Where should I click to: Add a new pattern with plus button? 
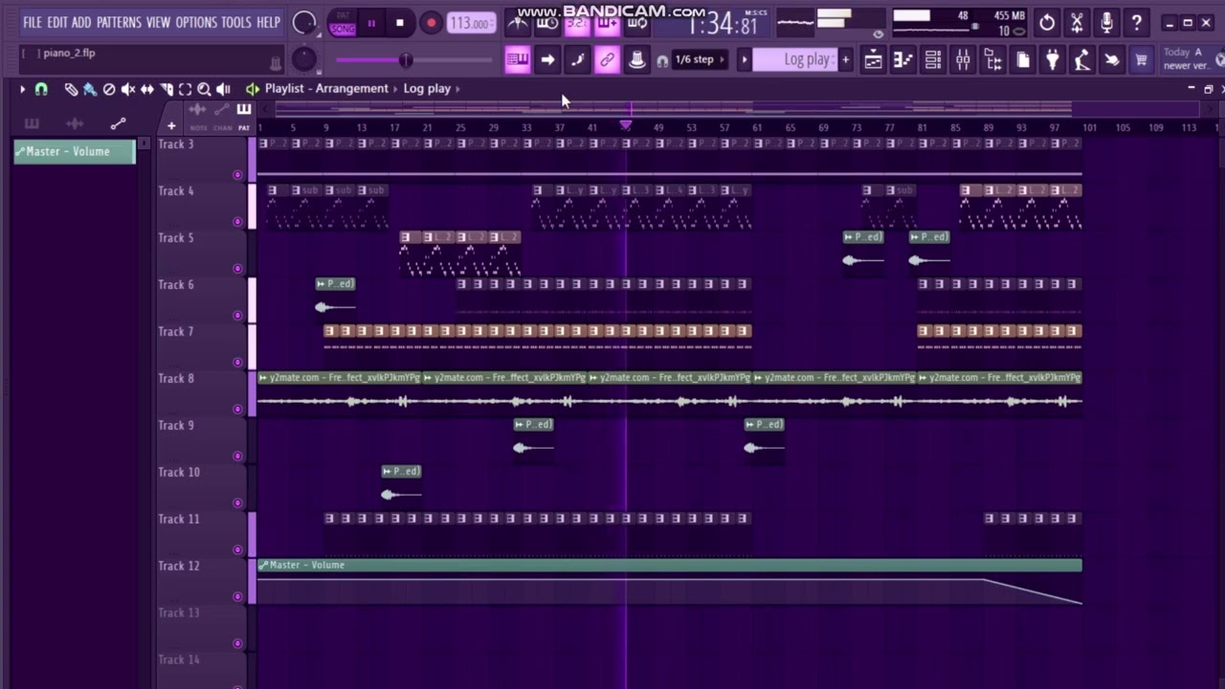point(845,59)
